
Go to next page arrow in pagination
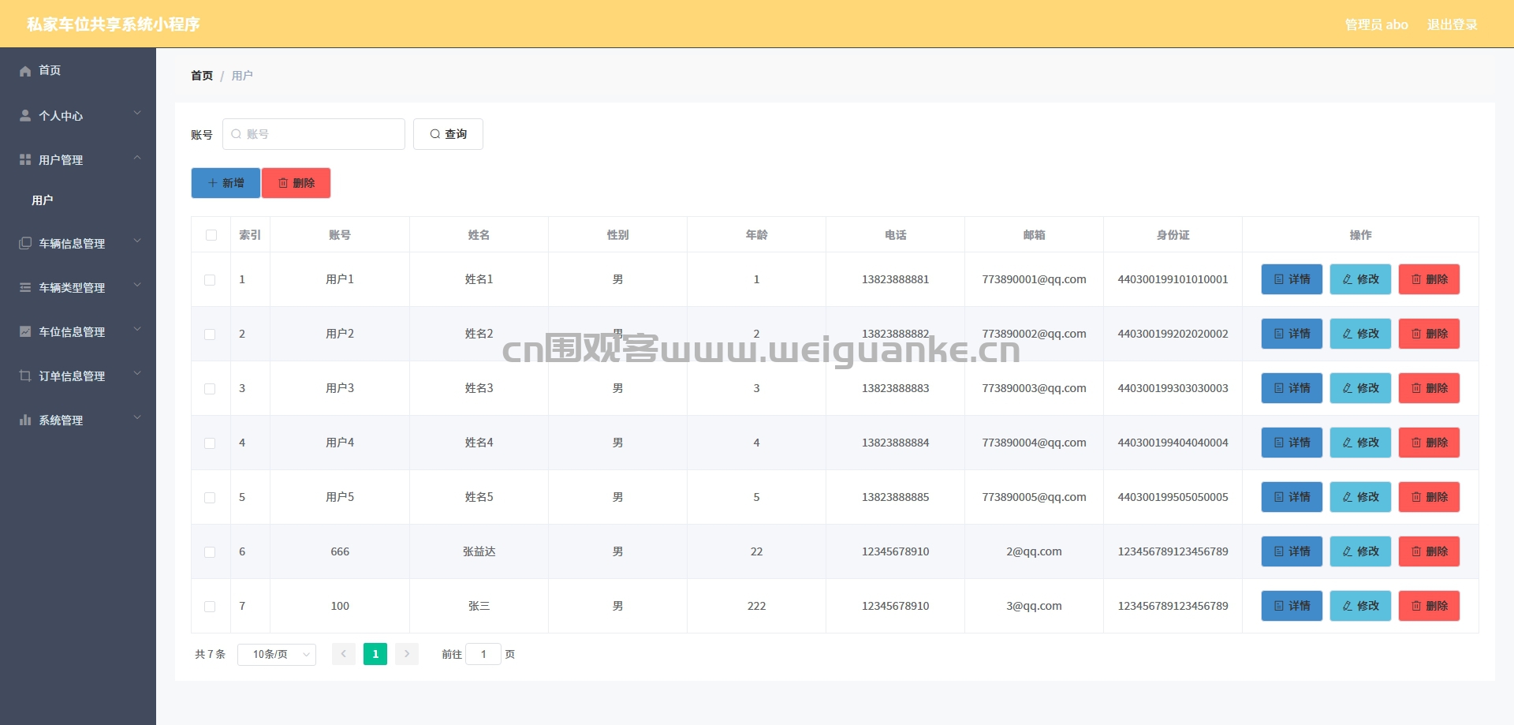(x=407, y=654)
